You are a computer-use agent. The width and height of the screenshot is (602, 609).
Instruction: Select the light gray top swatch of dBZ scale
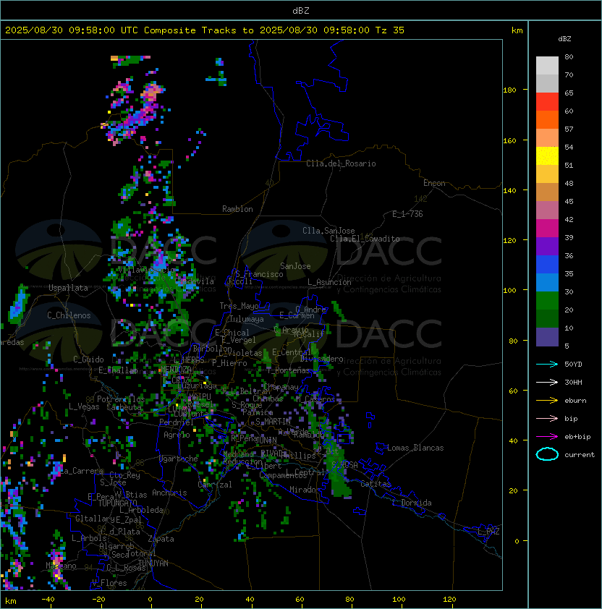(x=547, y=66)
